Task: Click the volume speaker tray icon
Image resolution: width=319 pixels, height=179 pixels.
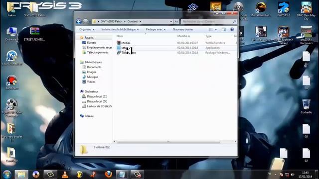Action: tap(293, 175)
